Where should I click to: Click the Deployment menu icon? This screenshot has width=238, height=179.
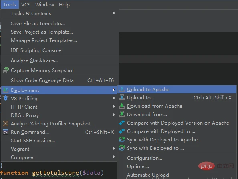click(6, 90)
